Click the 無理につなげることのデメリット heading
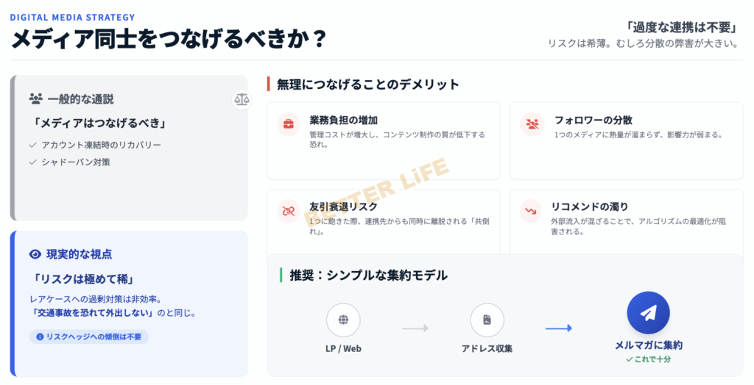 point(367,84)
